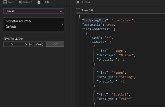Screen dimensions: 165x107
Task: Click the true value in JSON
Action: pyautogui.click(x=110, y=25)
